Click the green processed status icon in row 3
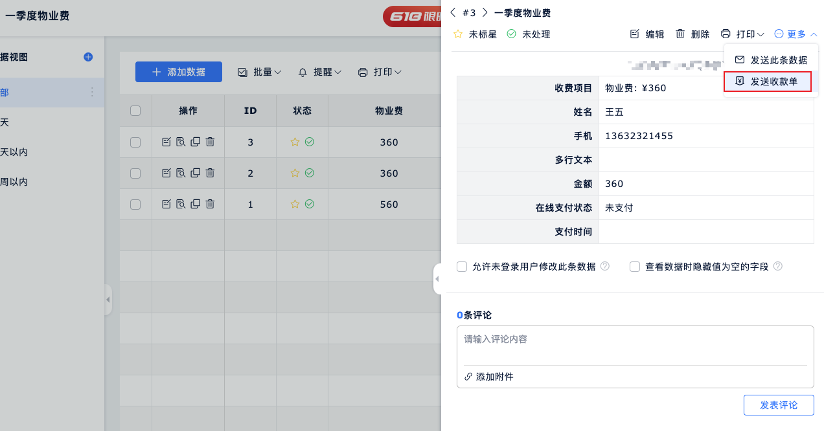This screenshot has width=824, height=431. click(310, 142)
